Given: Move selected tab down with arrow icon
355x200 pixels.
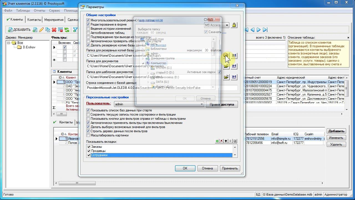Looking at the screenshot, I should coord(230,141).
